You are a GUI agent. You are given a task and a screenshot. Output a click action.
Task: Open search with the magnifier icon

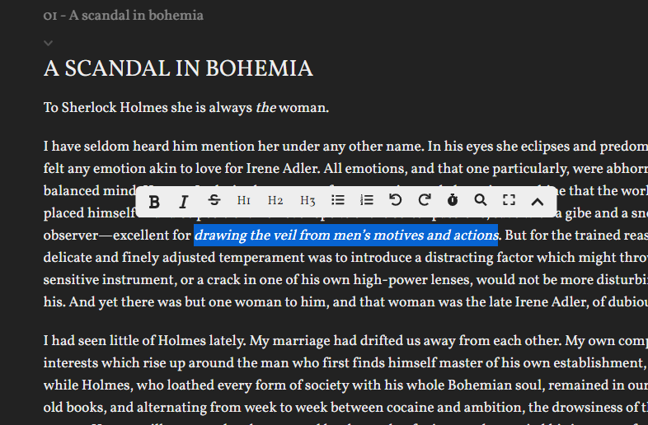[480, 200]
